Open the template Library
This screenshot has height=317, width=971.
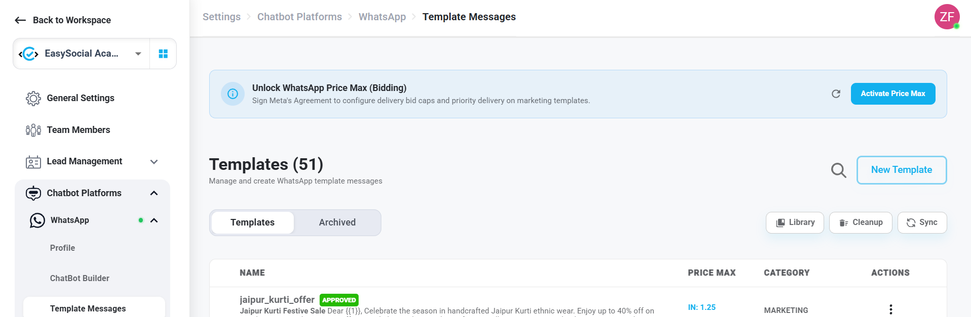click(x=795, y=222)
